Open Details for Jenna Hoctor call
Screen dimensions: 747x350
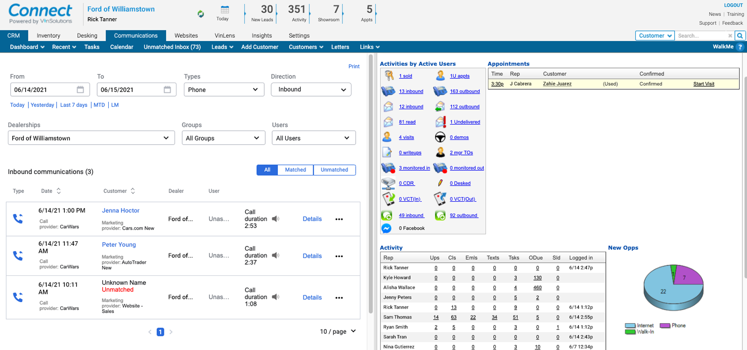pos(312,219)
